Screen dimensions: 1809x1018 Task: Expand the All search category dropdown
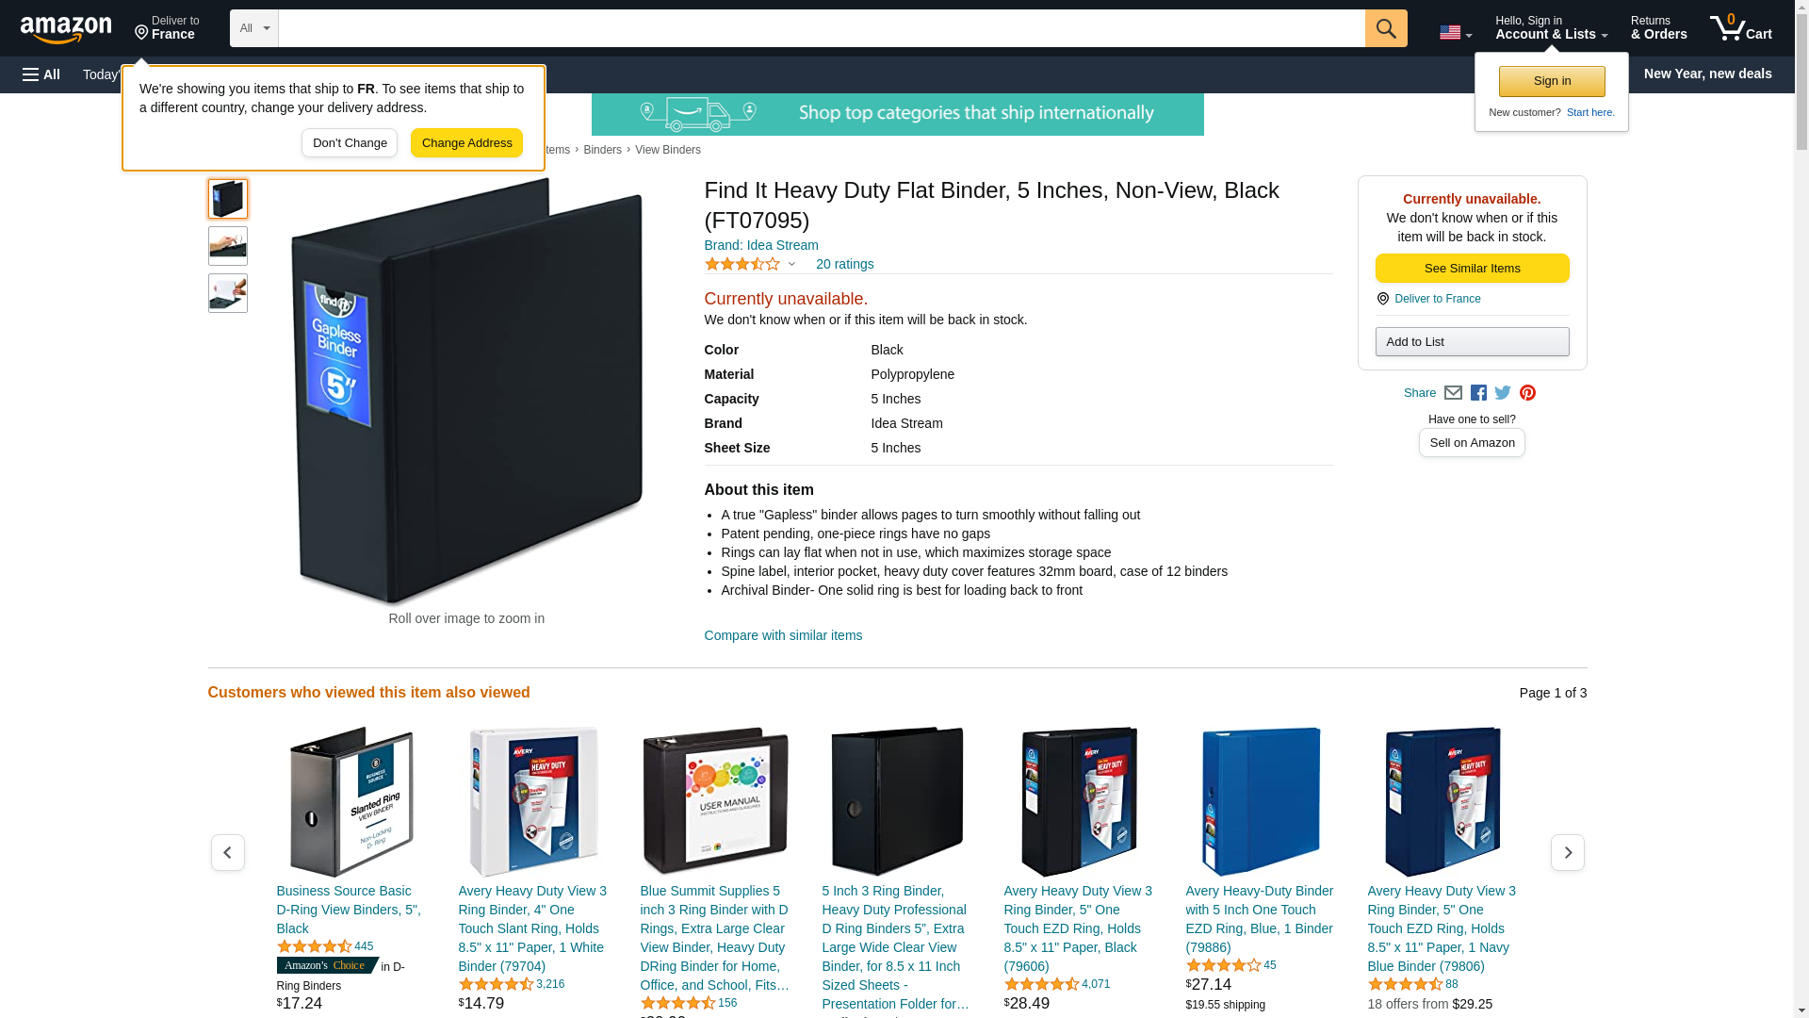(x=253, y=28)
